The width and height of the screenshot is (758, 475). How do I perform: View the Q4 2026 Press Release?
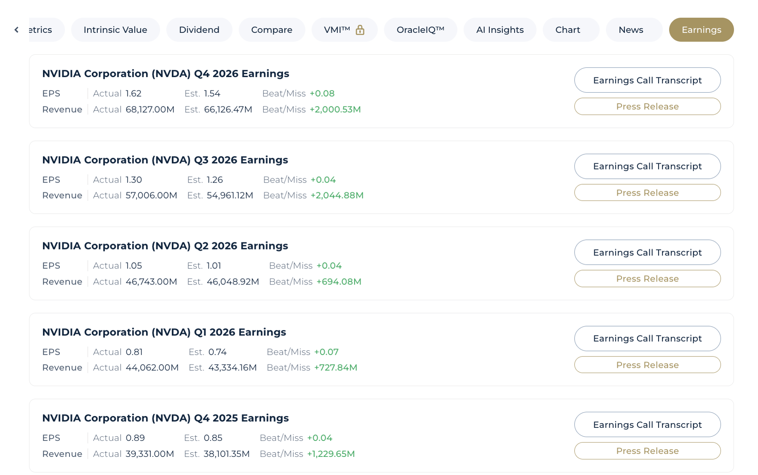point(647,106)
